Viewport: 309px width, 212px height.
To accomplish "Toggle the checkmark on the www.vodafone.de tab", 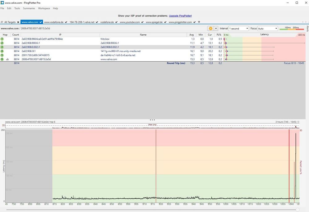I will point(66,22).
